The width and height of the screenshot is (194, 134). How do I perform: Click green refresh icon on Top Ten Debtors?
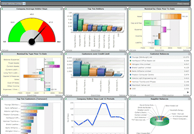pyautogui.click(x=66, y=9)
